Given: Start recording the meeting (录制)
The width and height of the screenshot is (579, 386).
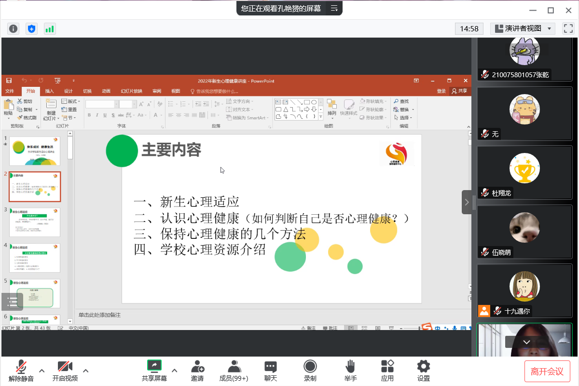Looking at the screenshot, I should pyautogui.click(x=310, y=371).
